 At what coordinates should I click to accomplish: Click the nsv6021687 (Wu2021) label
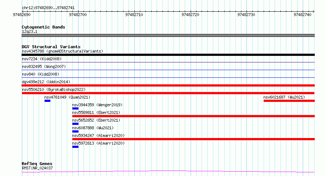pos(284,97)
